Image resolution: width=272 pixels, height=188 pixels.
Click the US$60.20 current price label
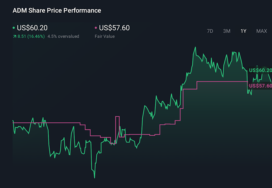[32, 28]
